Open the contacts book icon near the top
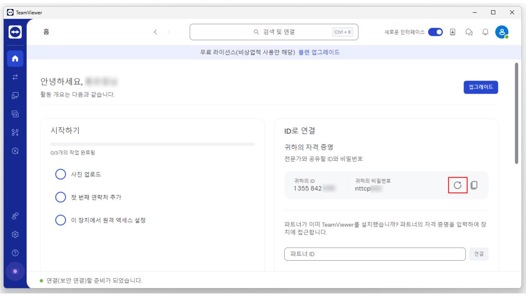Screen dimensions: 526x296 (453, 32)
